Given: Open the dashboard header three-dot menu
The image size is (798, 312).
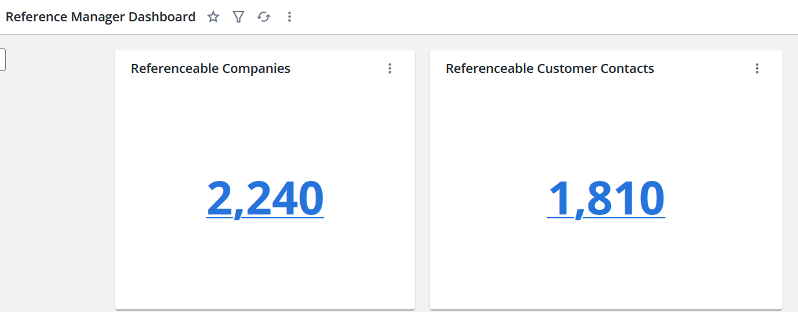Looking at the screenshot, I should coord(289,17).
